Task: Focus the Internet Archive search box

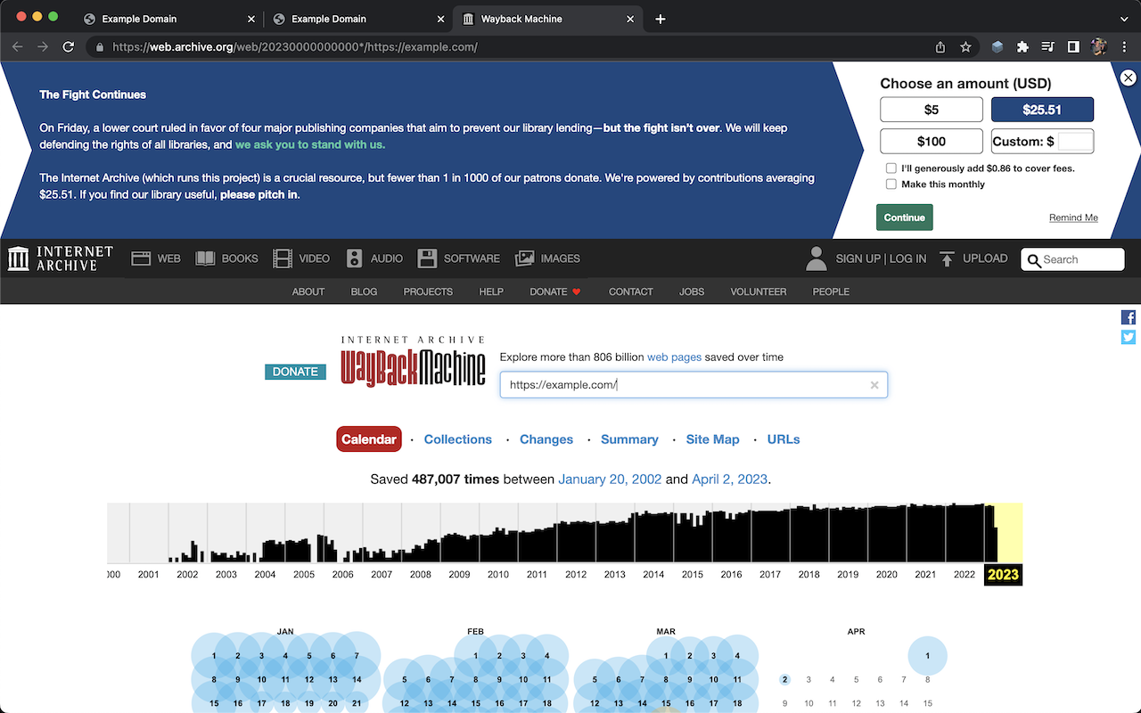Action: coord(1072,259)
